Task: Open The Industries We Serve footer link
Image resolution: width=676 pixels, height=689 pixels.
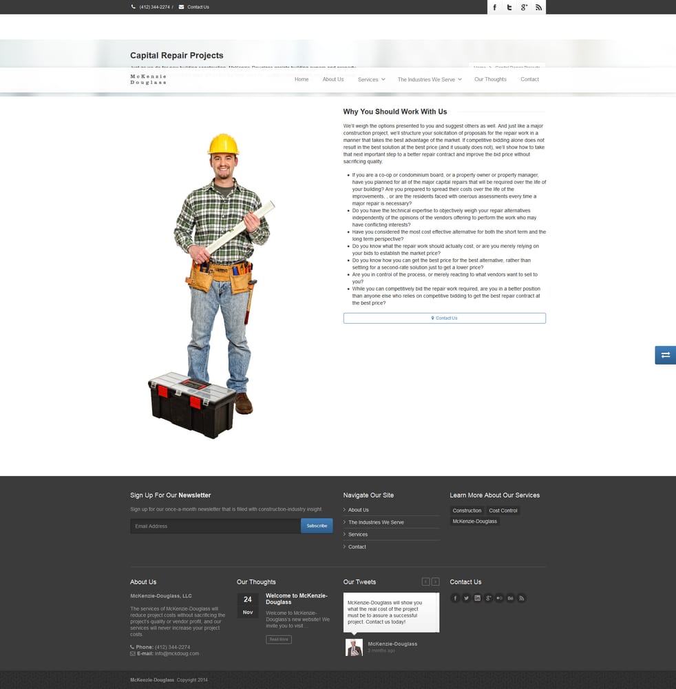Action: pos(376,522)
